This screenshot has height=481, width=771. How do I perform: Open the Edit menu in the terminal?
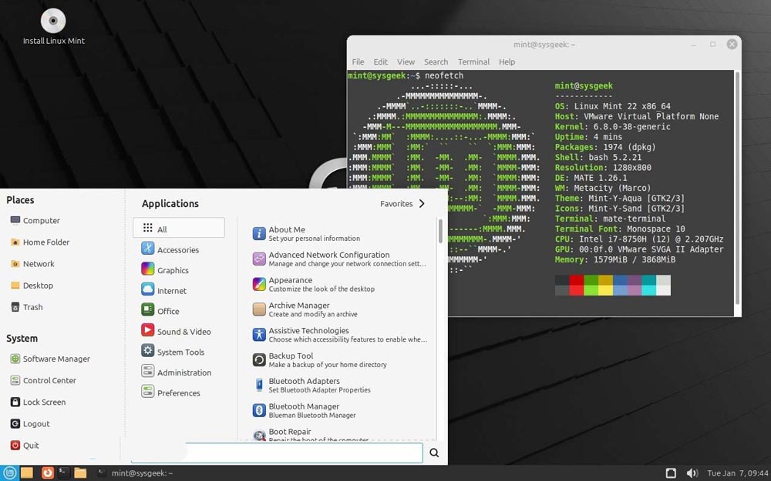(380, 62)
